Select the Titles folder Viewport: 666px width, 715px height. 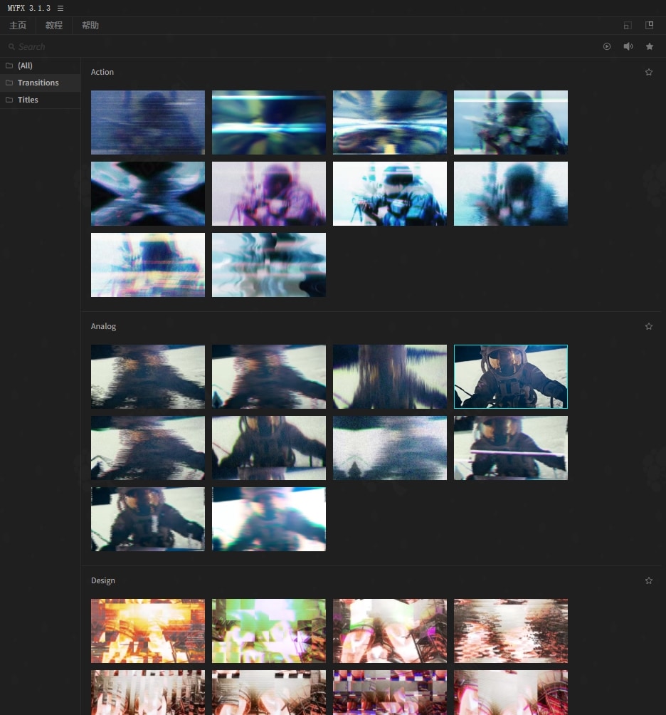[x=40, y=100]
